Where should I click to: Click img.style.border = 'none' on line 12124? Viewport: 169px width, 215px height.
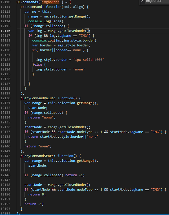point(60,69)
